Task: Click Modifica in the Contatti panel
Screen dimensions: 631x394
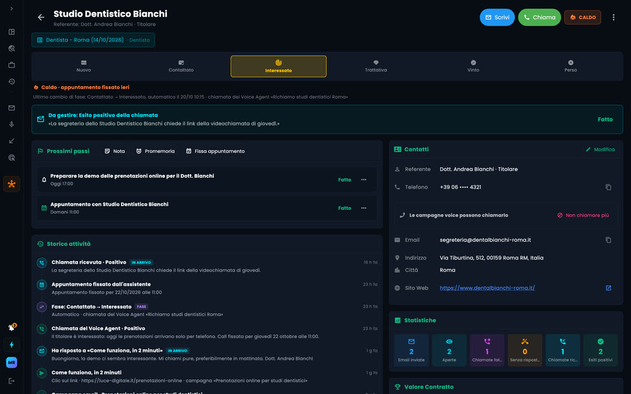Action: 600,149
